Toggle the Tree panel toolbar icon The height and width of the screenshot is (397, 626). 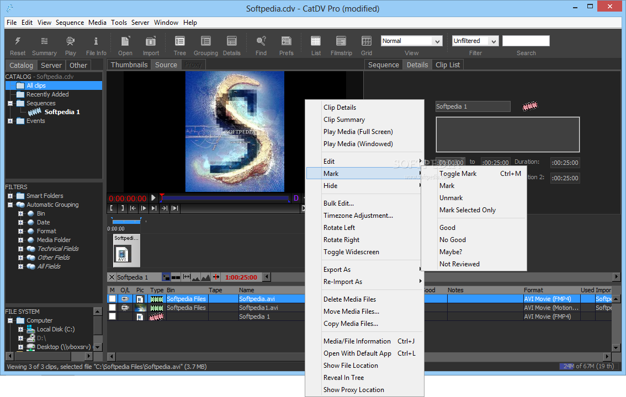coord(179,41)
